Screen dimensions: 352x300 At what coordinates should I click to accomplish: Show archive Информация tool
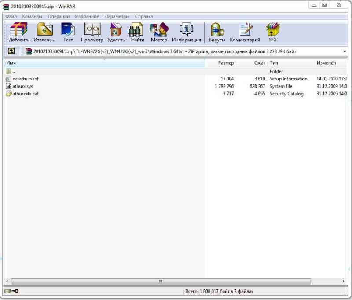186,32
